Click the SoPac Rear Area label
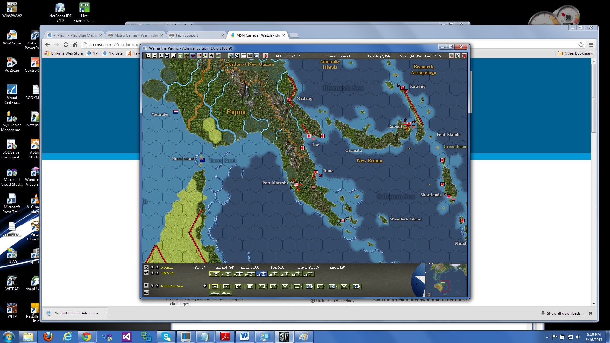This screenshot has width=610, height=343. [x=172, y=286]
